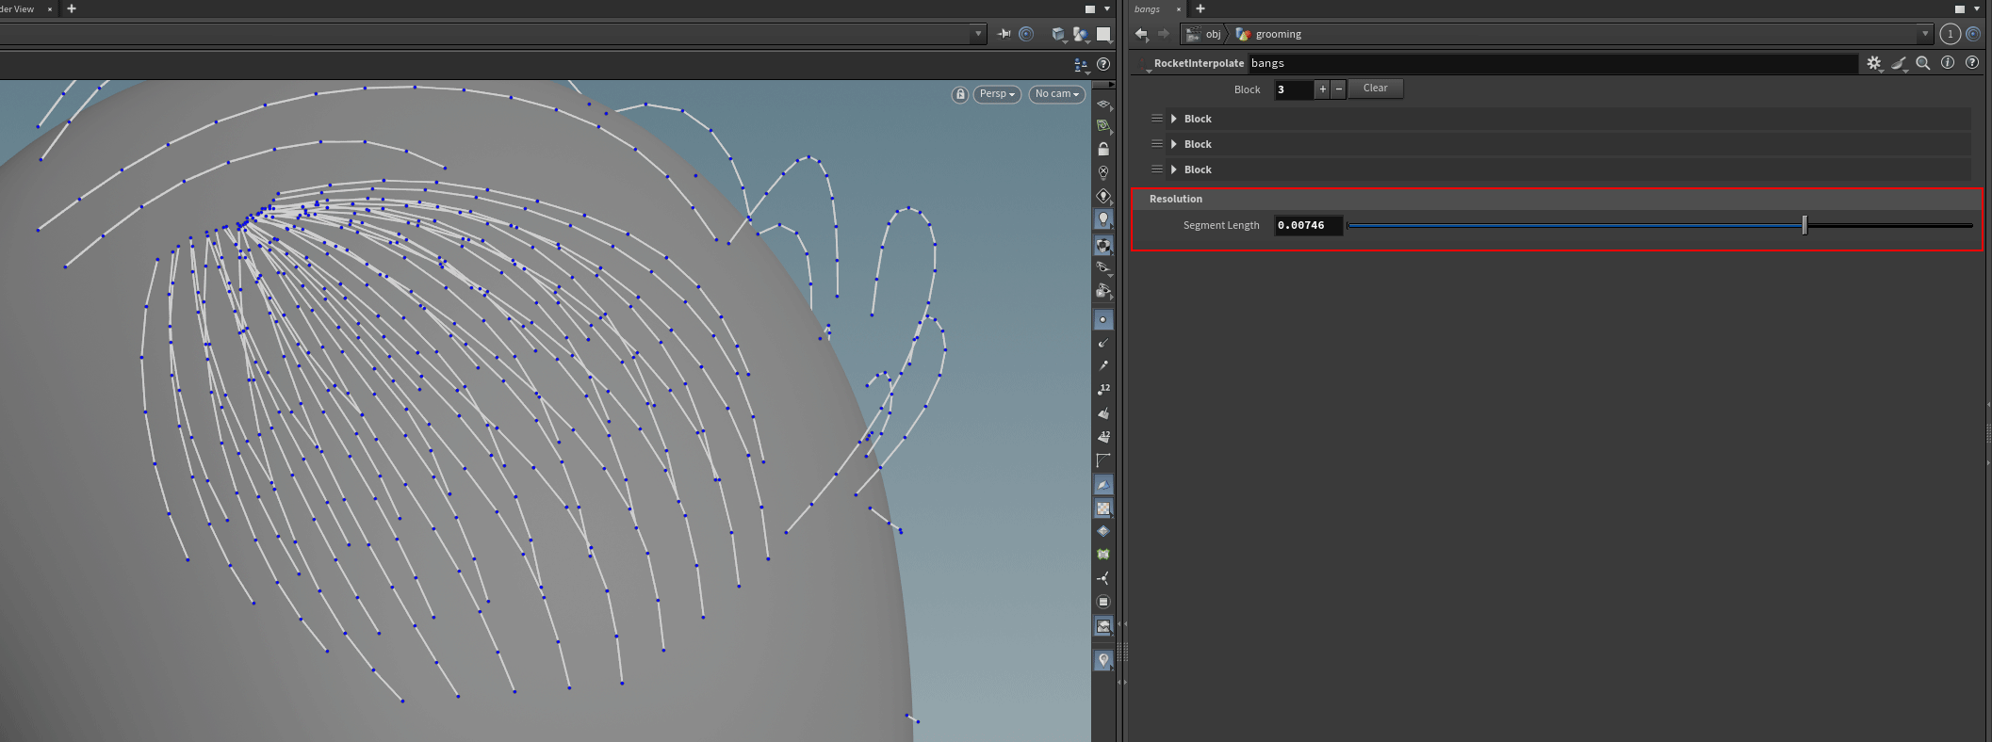
Task: Click the cube icon in the viewport path bar
Action: 1058,35
